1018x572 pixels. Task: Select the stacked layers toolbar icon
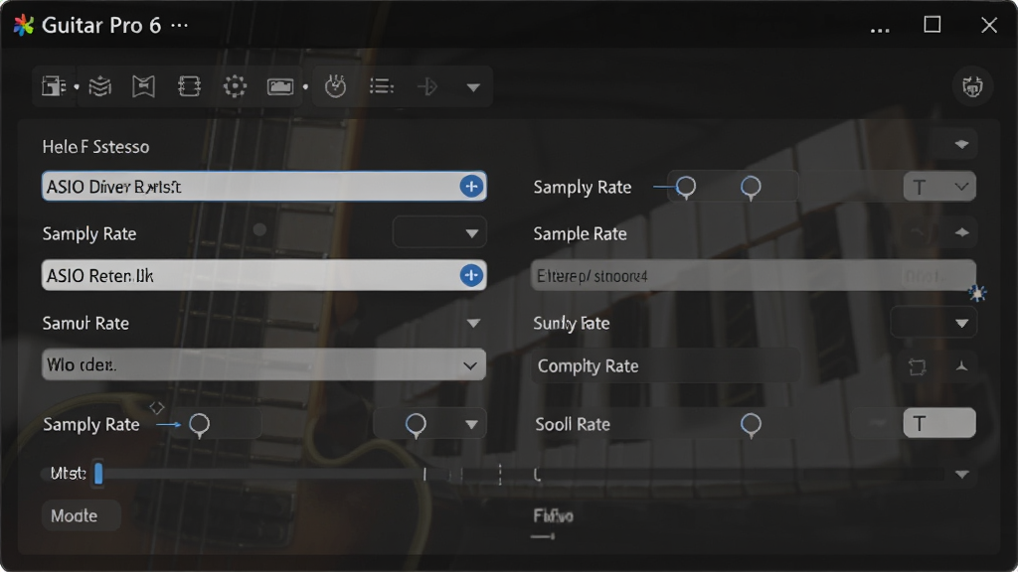pyautogui.click(x=100, y=86)
